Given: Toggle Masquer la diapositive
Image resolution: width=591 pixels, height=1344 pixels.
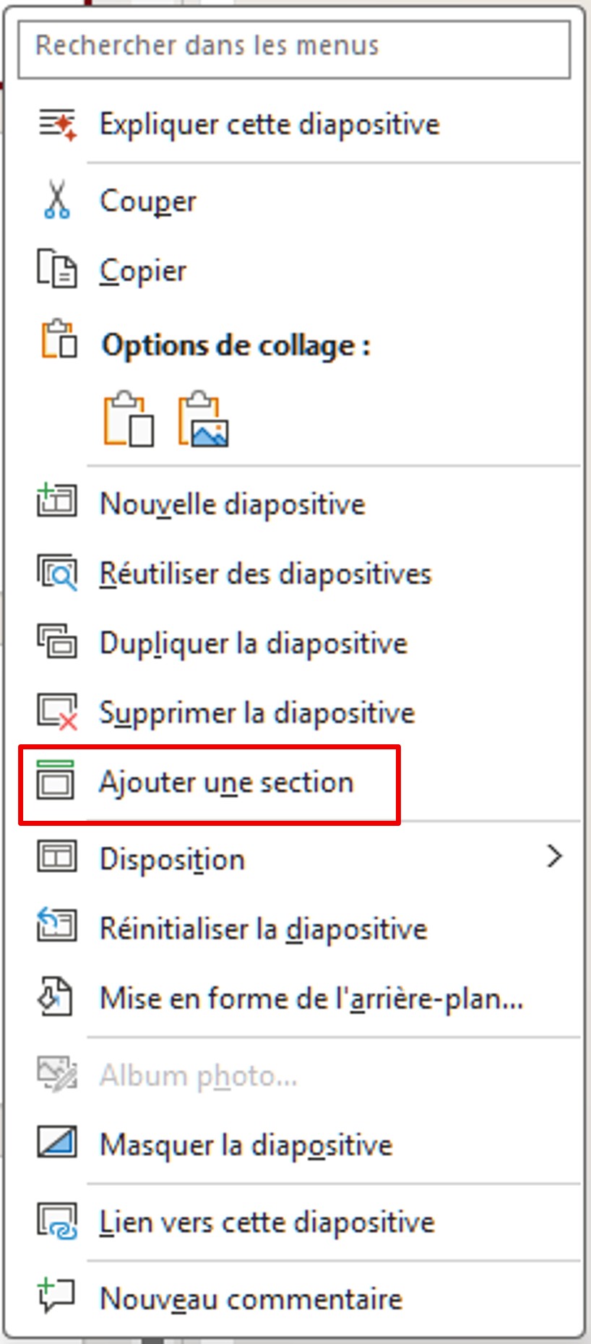Looking at the screenshot, I should coord(246,1145).
